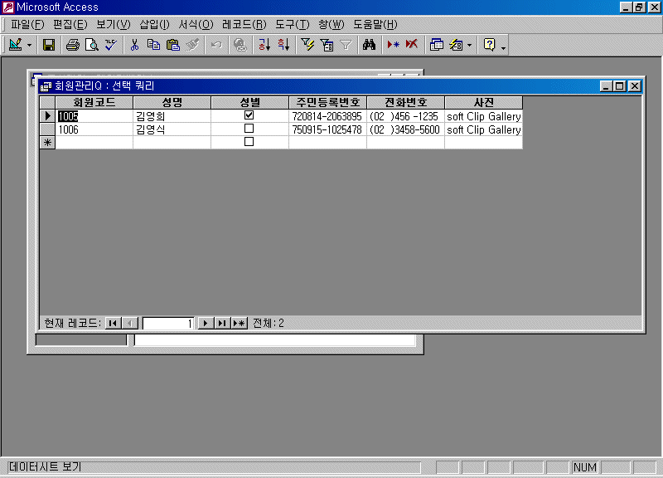
Task: Click the current record number field
Action: (168, 324)
